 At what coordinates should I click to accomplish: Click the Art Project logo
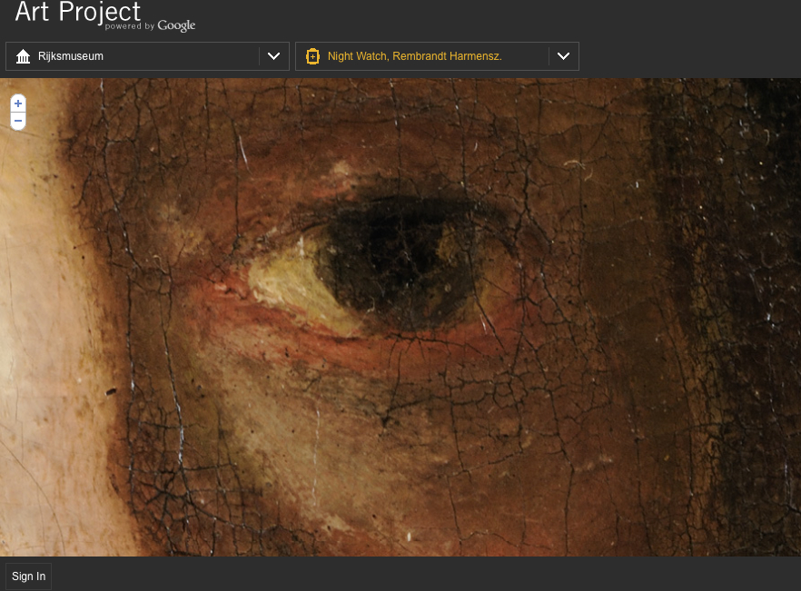78,13
